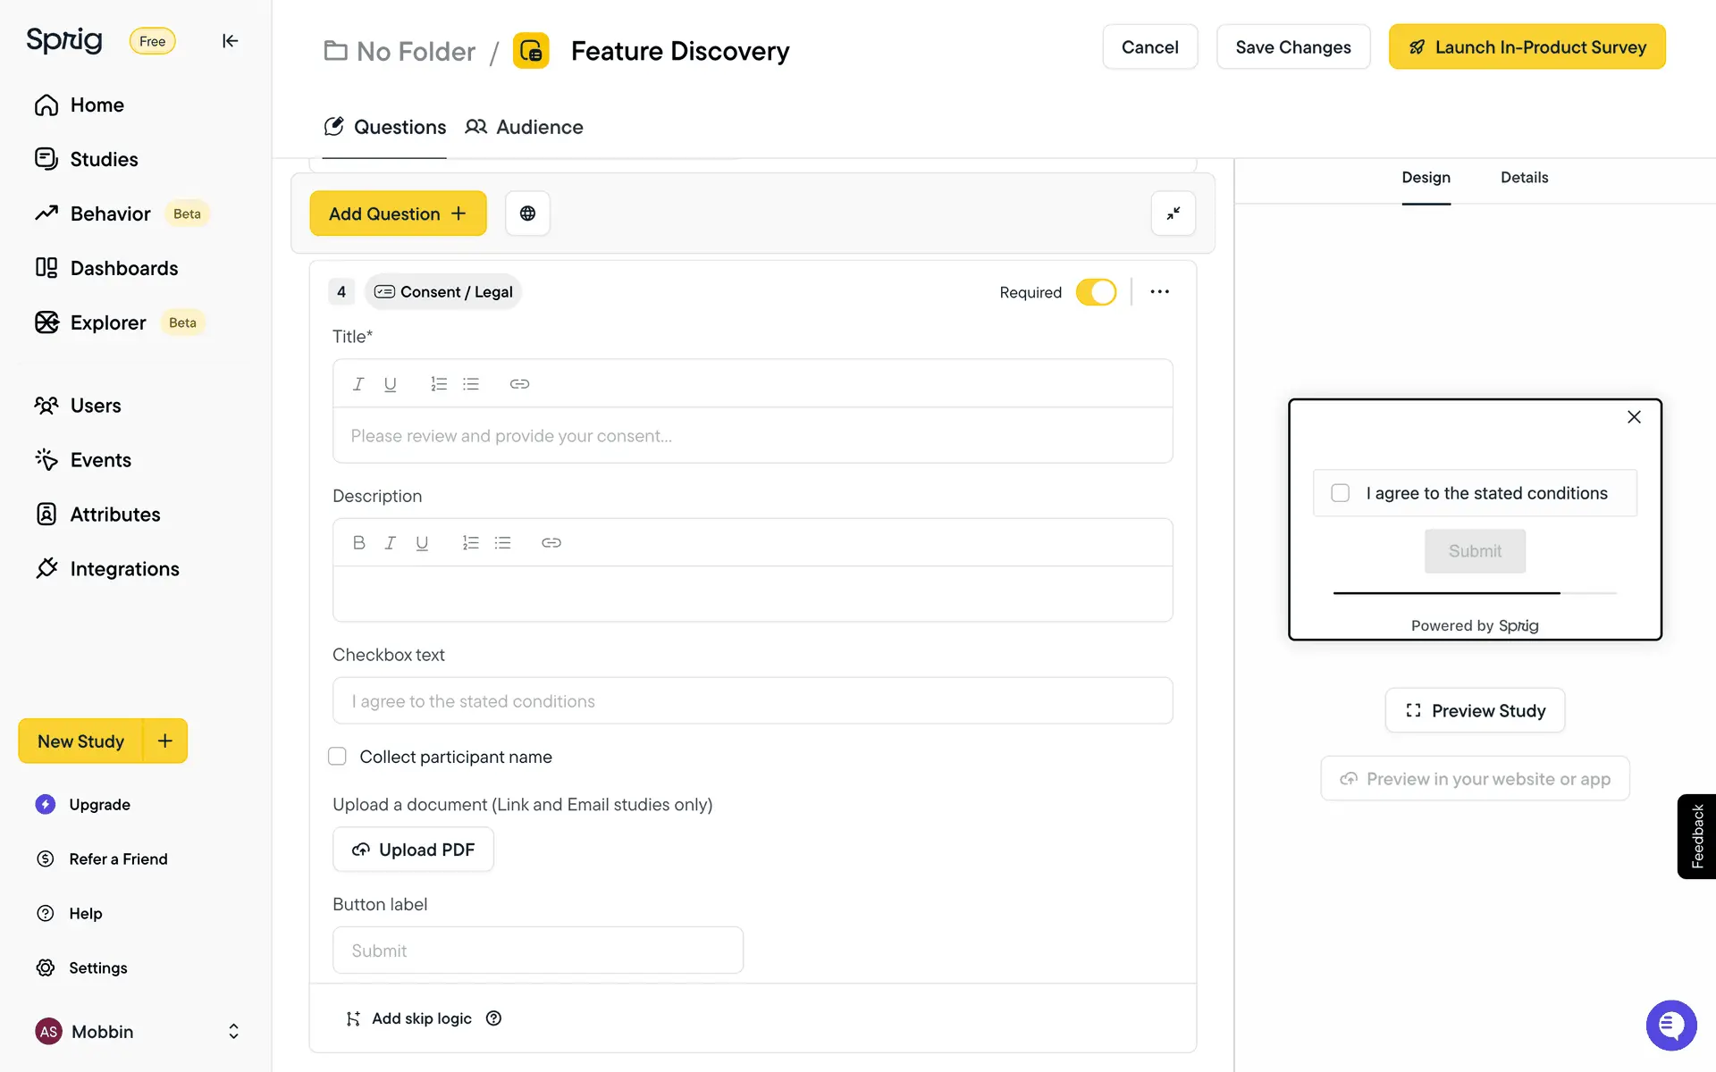Open New Study plus dropdown
Screen dimensions: 1716x1072
pyautogui.click(x=165, y=741)
